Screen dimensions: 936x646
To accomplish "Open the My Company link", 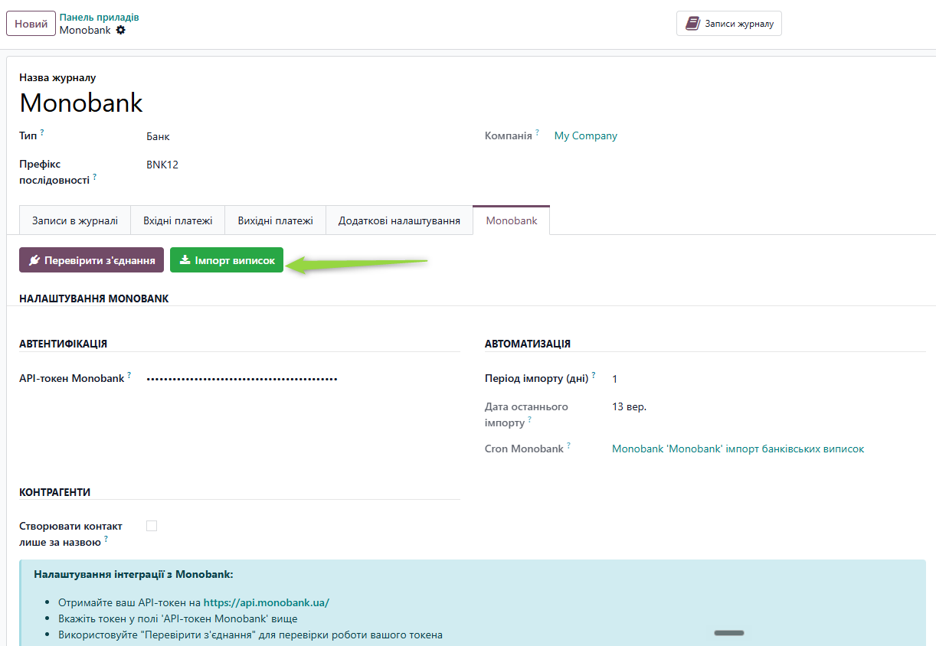I will (585, 135).
